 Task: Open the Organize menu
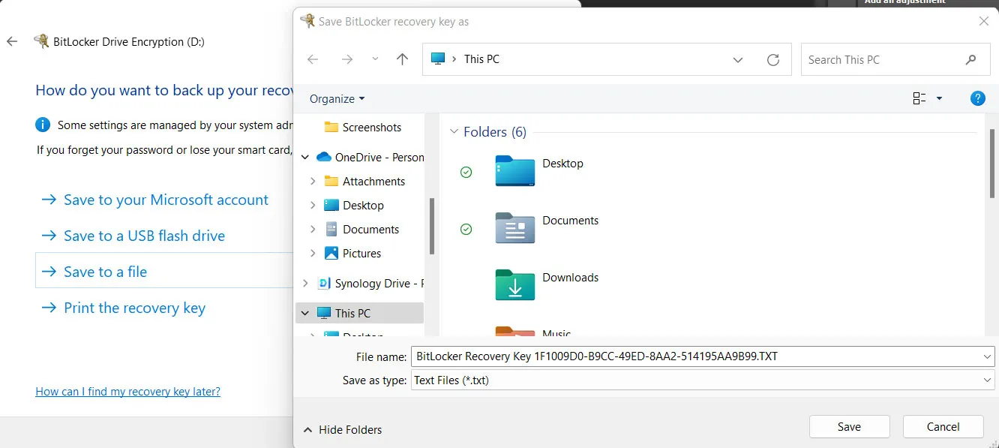tap(337, 98)
